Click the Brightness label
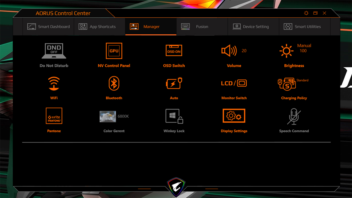The width and height of the screenshot is (352, 198). 294,66
